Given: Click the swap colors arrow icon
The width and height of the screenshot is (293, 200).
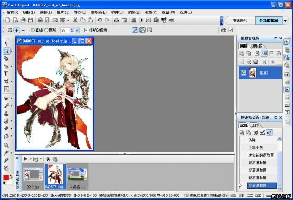Looking at the screenshot, I should click(x=11, y=176).
